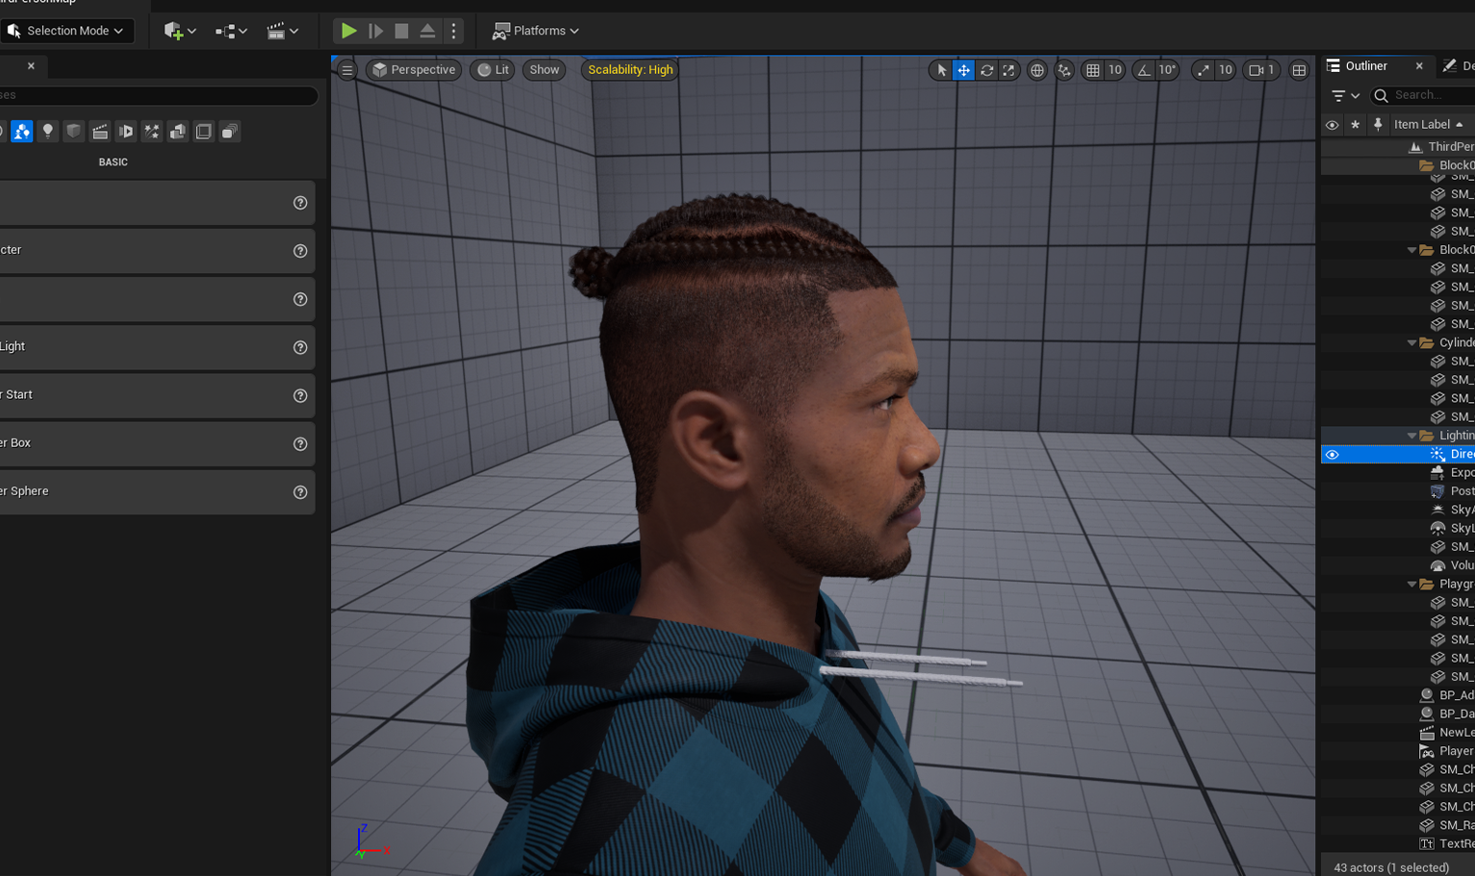The width and height of the screenshot is (1475, 876).
Task: Activate the Select objects cursor tool
Action: (x=941, y=70)
